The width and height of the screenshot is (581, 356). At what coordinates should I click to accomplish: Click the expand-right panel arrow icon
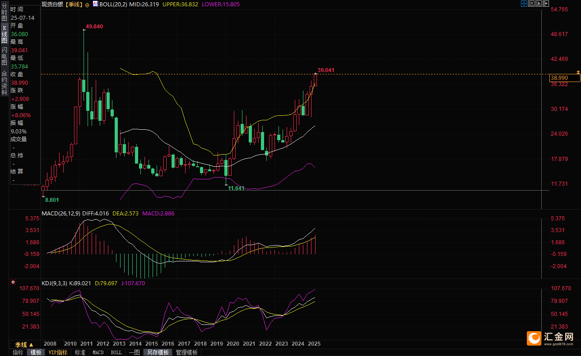(x=546, y=4)
